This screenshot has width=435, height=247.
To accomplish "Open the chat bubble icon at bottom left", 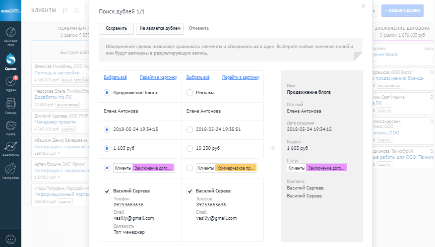I will (x=10, y=239).
